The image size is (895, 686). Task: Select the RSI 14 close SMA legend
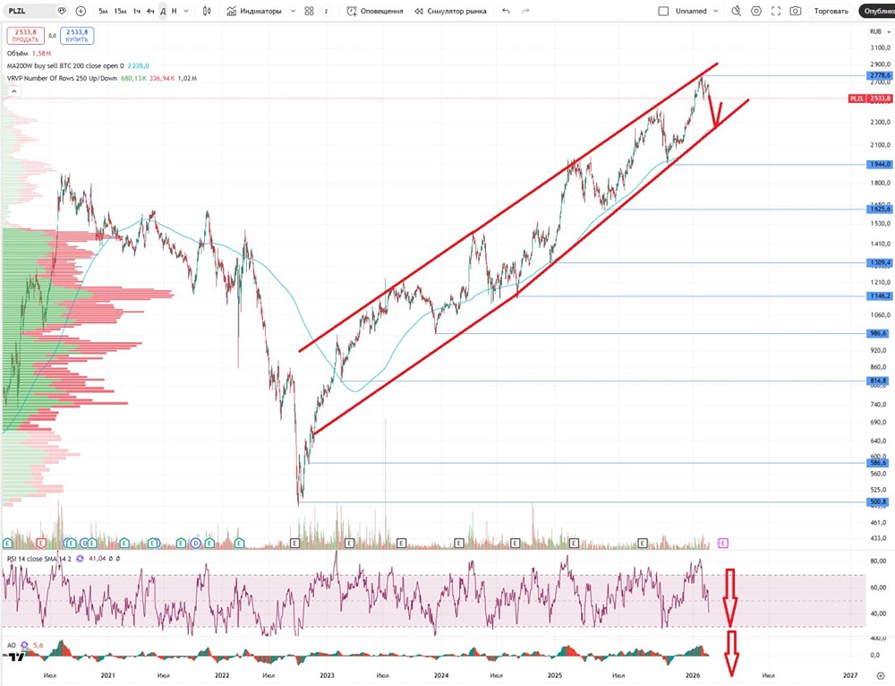(x=38, y=559)
